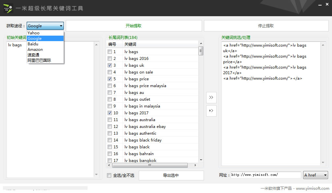
Task: Start extraction with 开始提取 button
Action: point(134,26)
